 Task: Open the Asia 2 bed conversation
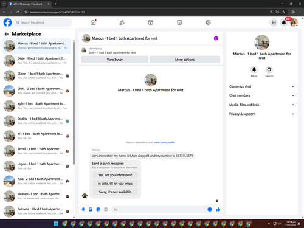(36, 181)
